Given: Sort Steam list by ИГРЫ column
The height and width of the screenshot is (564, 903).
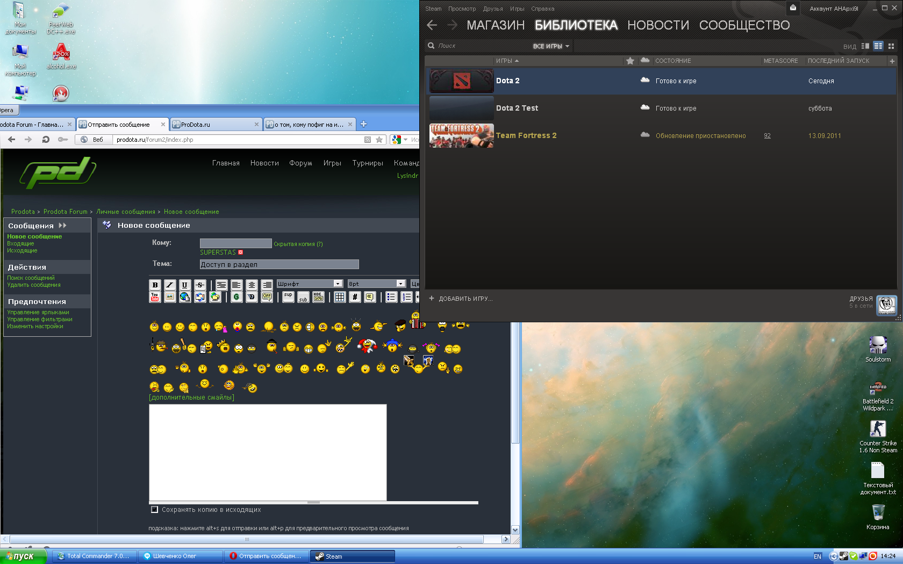Looking at the screenshot, I should point(507,61).
